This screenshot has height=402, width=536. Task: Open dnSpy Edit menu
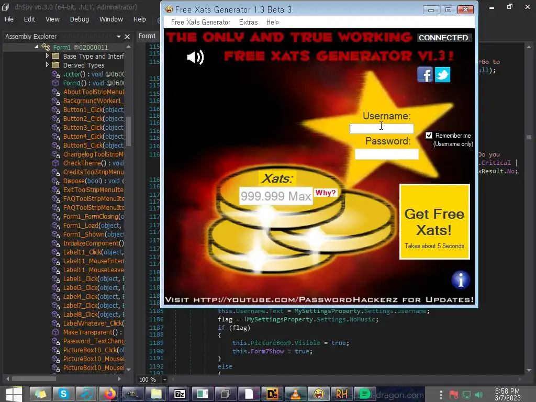(29, 19)
